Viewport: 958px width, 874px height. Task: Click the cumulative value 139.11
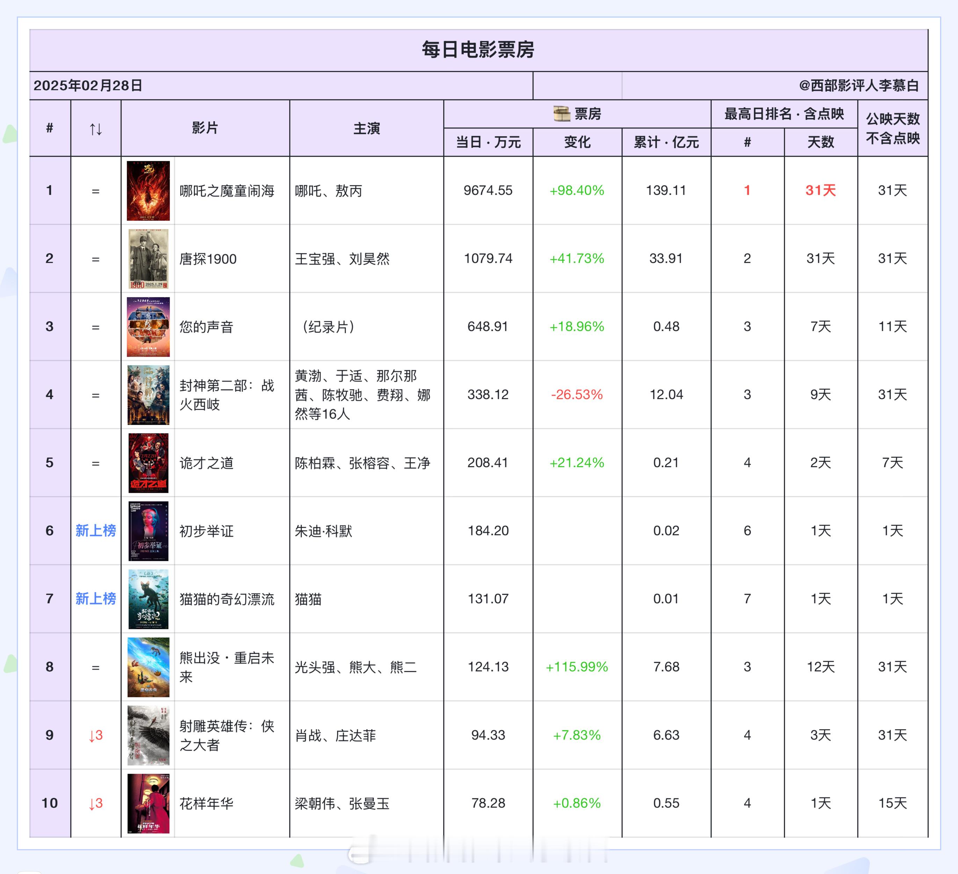[x=666, y=190]
